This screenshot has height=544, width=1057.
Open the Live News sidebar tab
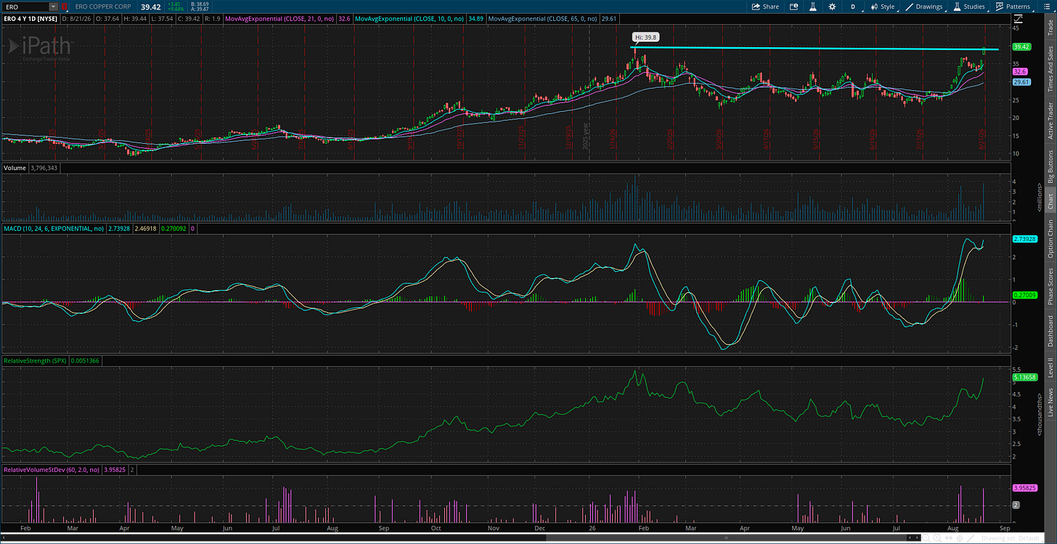[x=1049, y=402]
